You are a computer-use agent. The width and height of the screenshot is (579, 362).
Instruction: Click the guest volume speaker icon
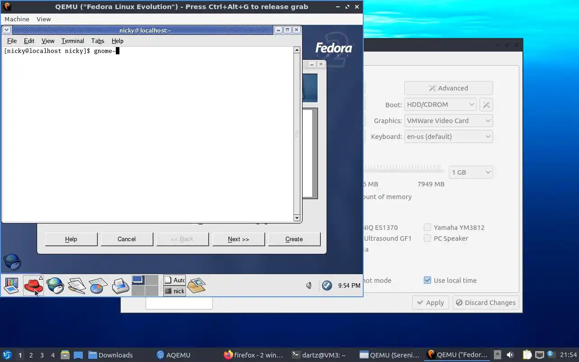309,286
